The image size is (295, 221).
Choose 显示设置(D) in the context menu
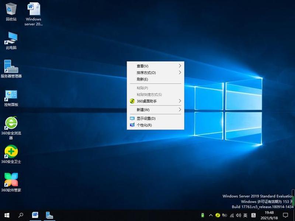(155, 118)
